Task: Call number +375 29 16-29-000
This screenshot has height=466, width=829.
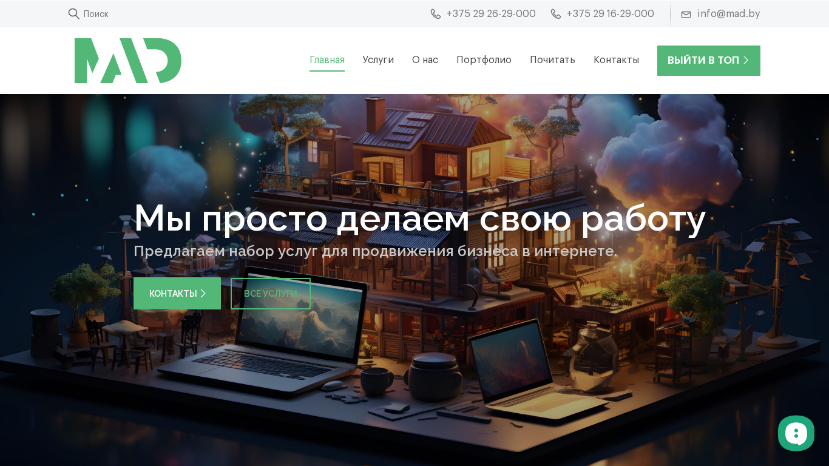Action: (611, 13)
